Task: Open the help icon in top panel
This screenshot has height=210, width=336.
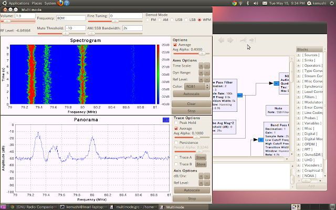Action: point(67,3)
